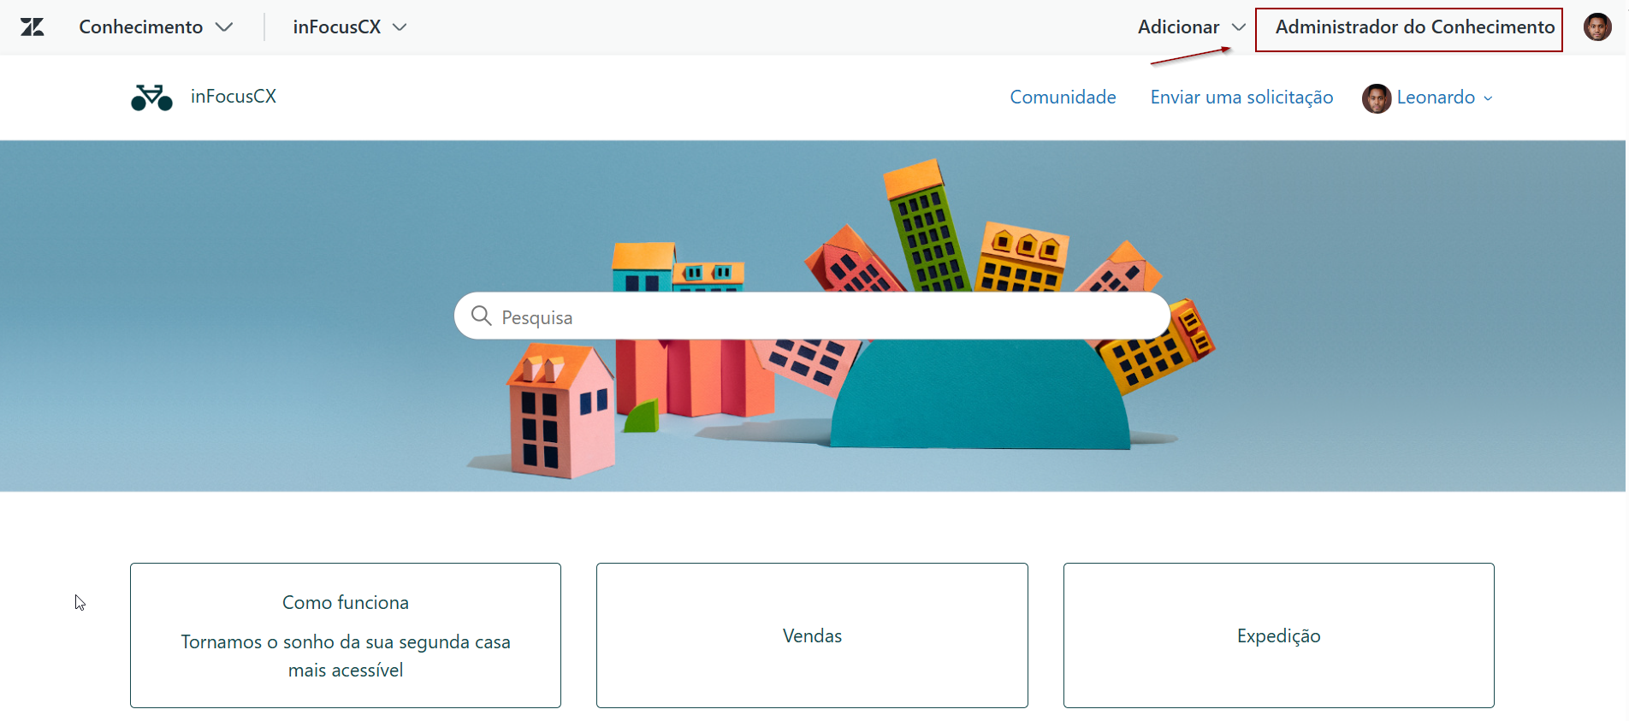This screenshot has height=721, width=1629.
Task: Click the inFocusCX bicycle logo
Action: (x=152, y=98)
